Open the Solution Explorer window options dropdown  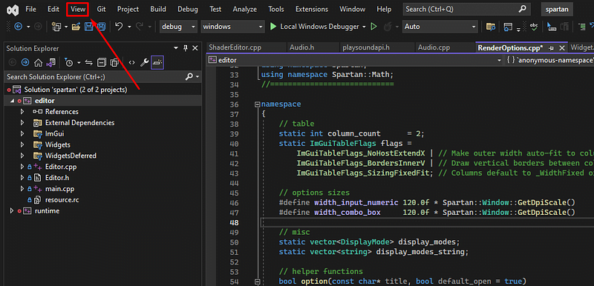tap(176, 48)
